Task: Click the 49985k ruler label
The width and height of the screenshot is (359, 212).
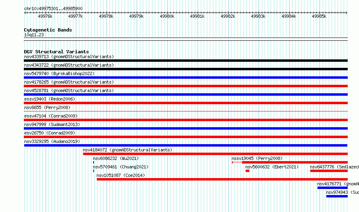Action: pyautogui.click(x=319, y=16)
